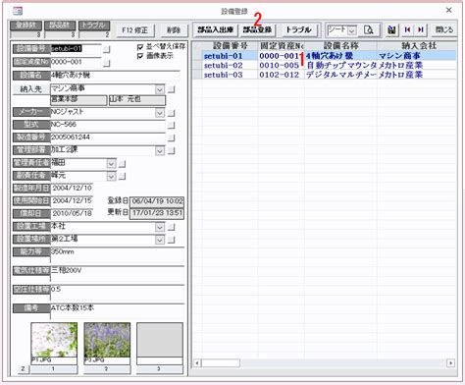Expand the 管理部署 加工2課 dropdown
The image size is (465, 385).
pos(160,151)
